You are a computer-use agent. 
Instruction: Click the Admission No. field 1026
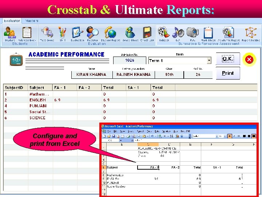pos(130,60)
